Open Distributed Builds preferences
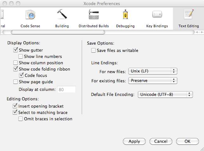This screenshot has height=151, width=204. [94, 15]
